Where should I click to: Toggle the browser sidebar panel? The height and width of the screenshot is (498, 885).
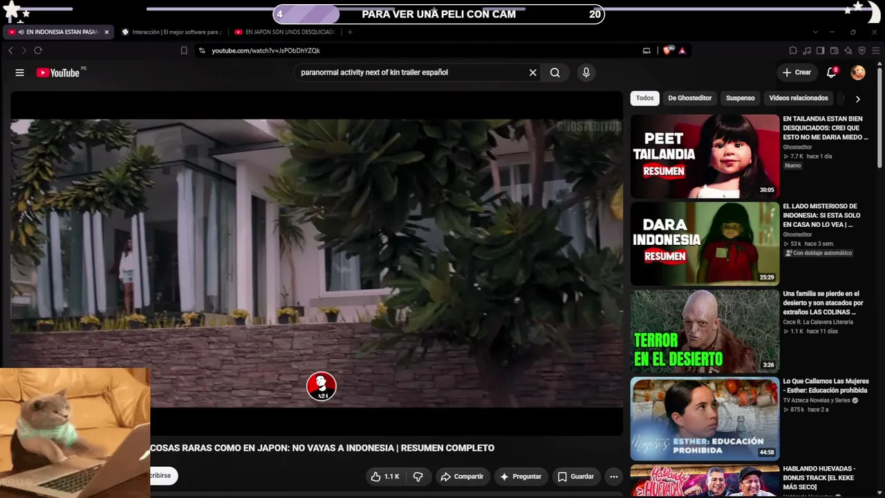821,50
